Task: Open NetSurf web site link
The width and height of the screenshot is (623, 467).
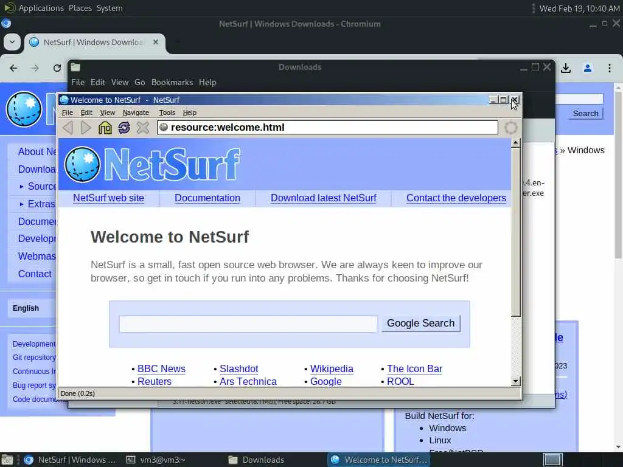Action: click(108, 198)
